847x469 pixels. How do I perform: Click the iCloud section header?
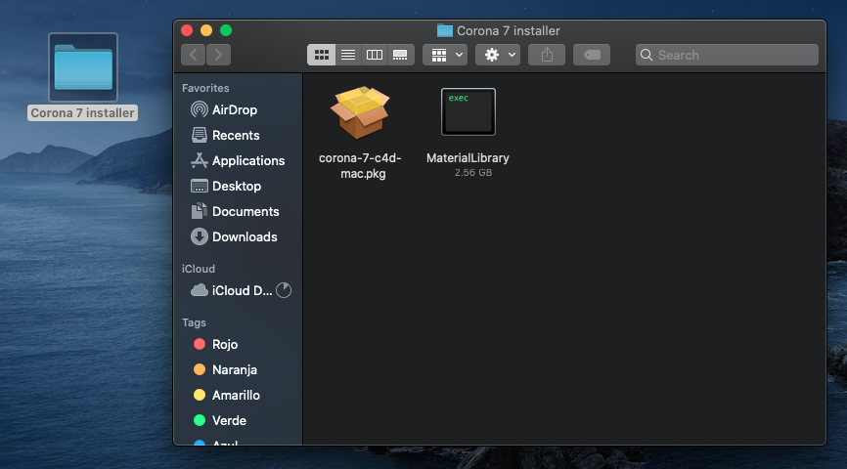[x=199, y=269]
